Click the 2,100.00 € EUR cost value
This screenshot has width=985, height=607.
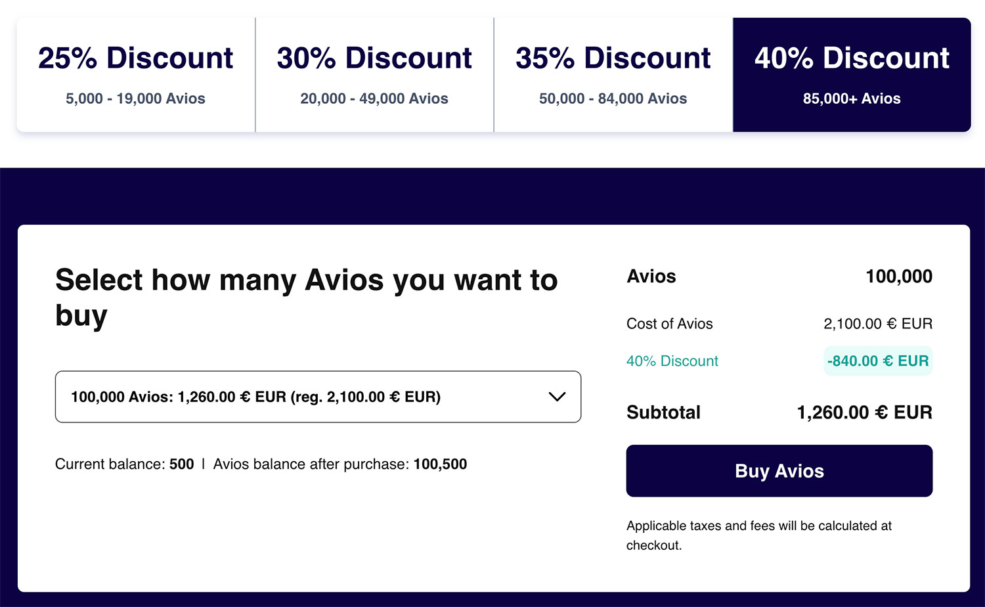click(x=878, y=324)
